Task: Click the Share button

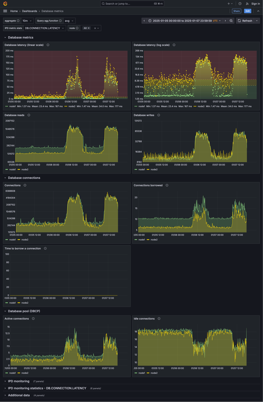Action: [x=236, y=11]
